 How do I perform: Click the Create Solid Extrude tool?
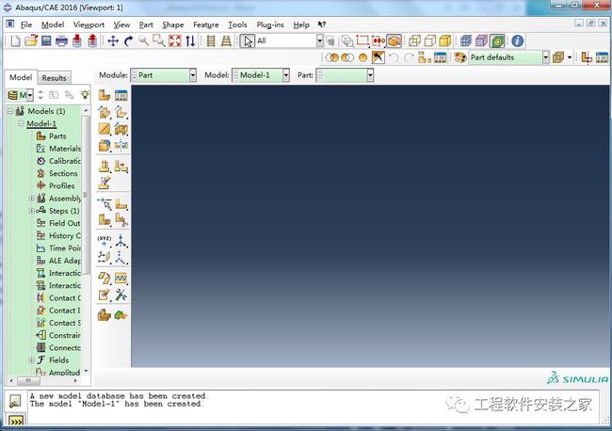pos(105,112)
